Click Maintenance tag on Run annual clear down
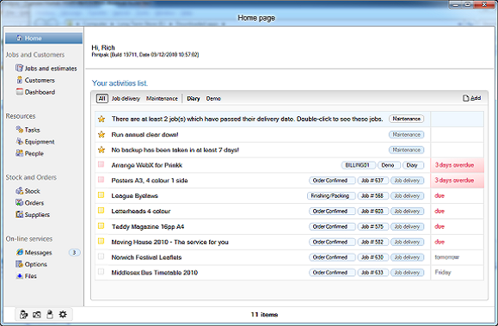Screen dimensions: 498x326 [x=406, y=135]
